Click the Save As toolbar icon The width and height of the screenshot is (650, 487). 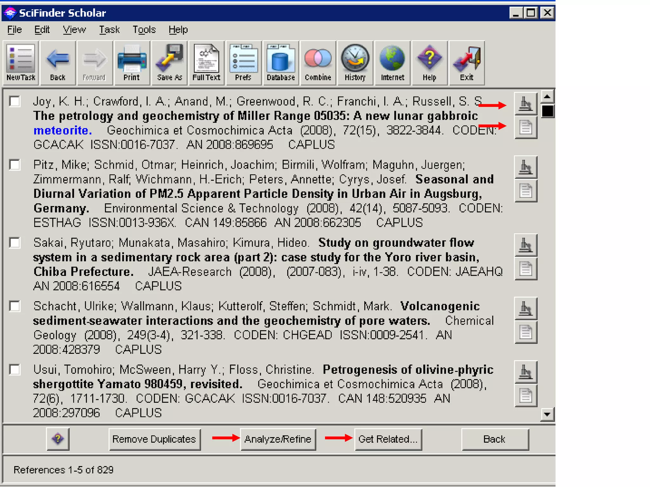click(x=169, y=63)
